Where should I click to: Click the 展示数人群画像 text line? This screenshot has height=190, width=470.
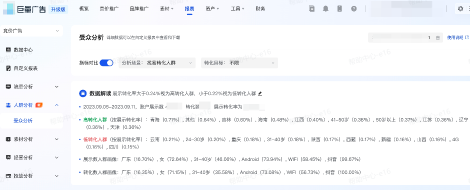[x=222, y=159]
